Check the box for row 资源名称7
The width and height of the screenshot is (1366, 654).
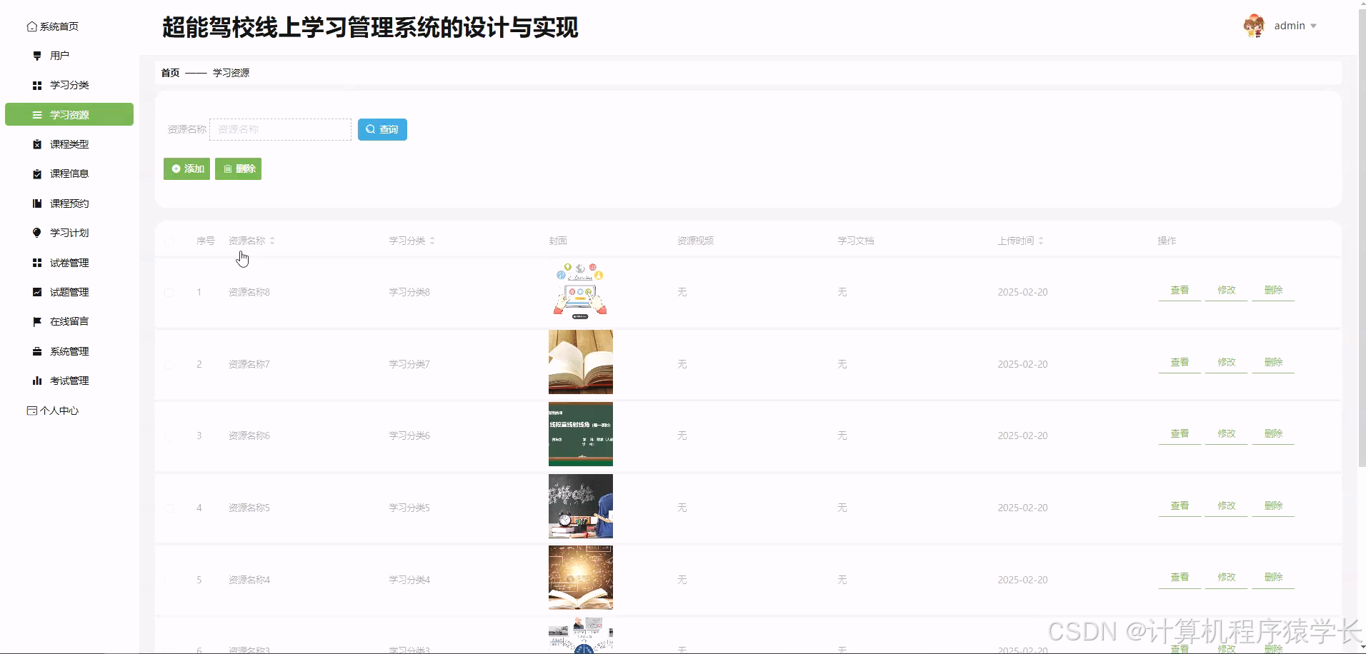point(169,364)
